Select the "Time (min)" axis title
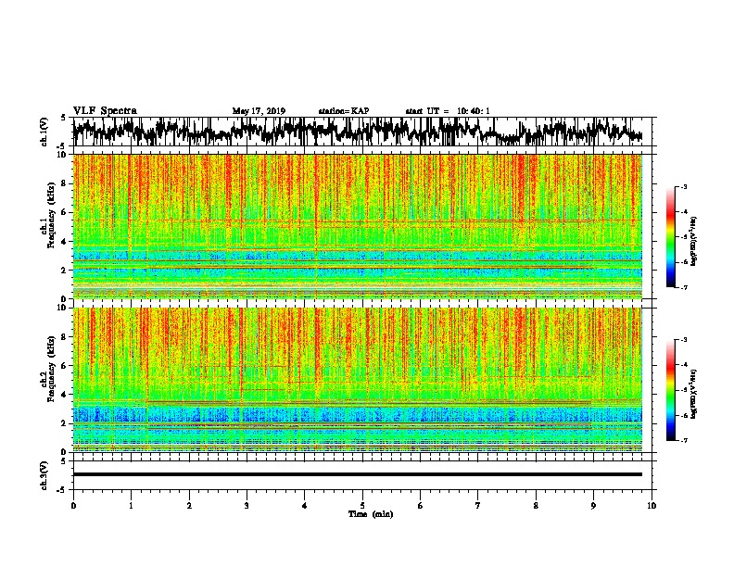Viewport: 734px width, 567px height. 371,514
